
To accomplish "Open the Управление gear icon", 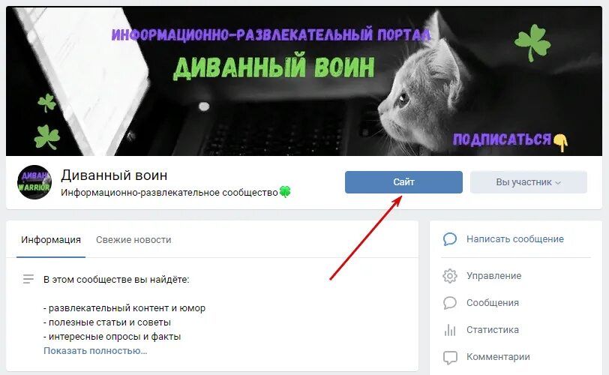I will (450, 276).
